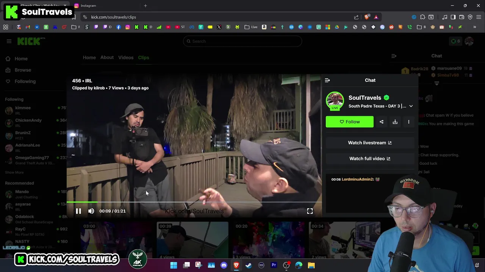This screenshot has width=485, height=272.
Task: Open Odablock recommended channel
Action: tap(36, 219)
